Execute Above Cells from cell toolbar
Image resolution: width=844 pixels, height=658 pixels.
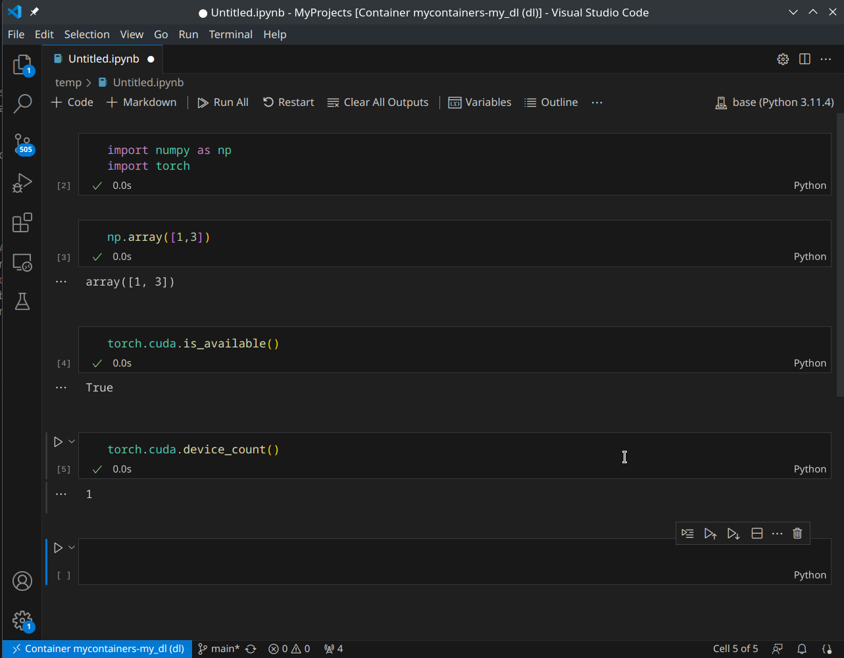click(x=710, y=533)
